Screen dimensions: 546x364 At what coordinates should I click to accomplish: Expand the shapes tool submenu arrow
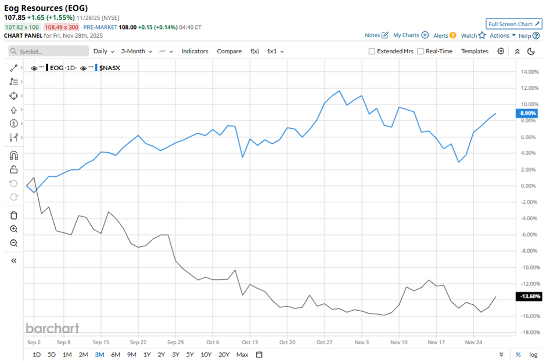tap(21, 96)
